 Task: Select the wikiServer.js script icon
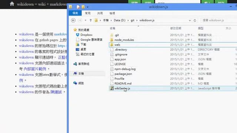112,88
